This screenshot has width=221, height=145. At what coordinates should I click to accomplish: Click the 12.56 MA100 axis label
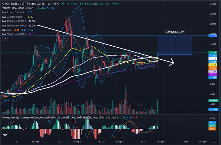click(213, 71)
